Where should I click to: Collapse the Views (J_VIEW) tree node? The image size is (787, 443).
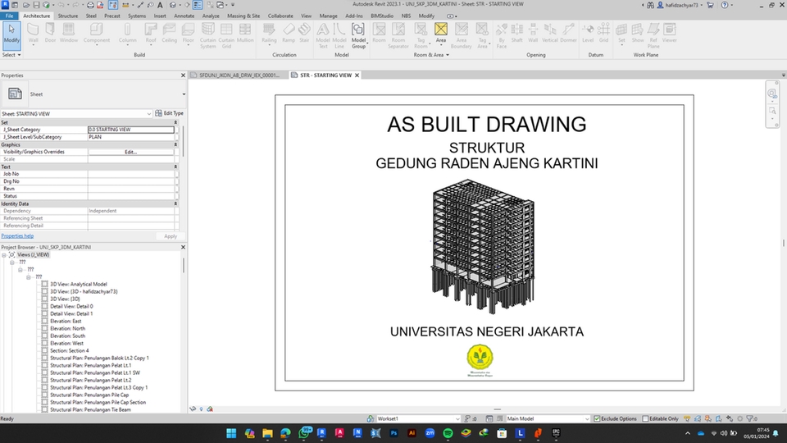pyautogui.click(x=4, y=254)
